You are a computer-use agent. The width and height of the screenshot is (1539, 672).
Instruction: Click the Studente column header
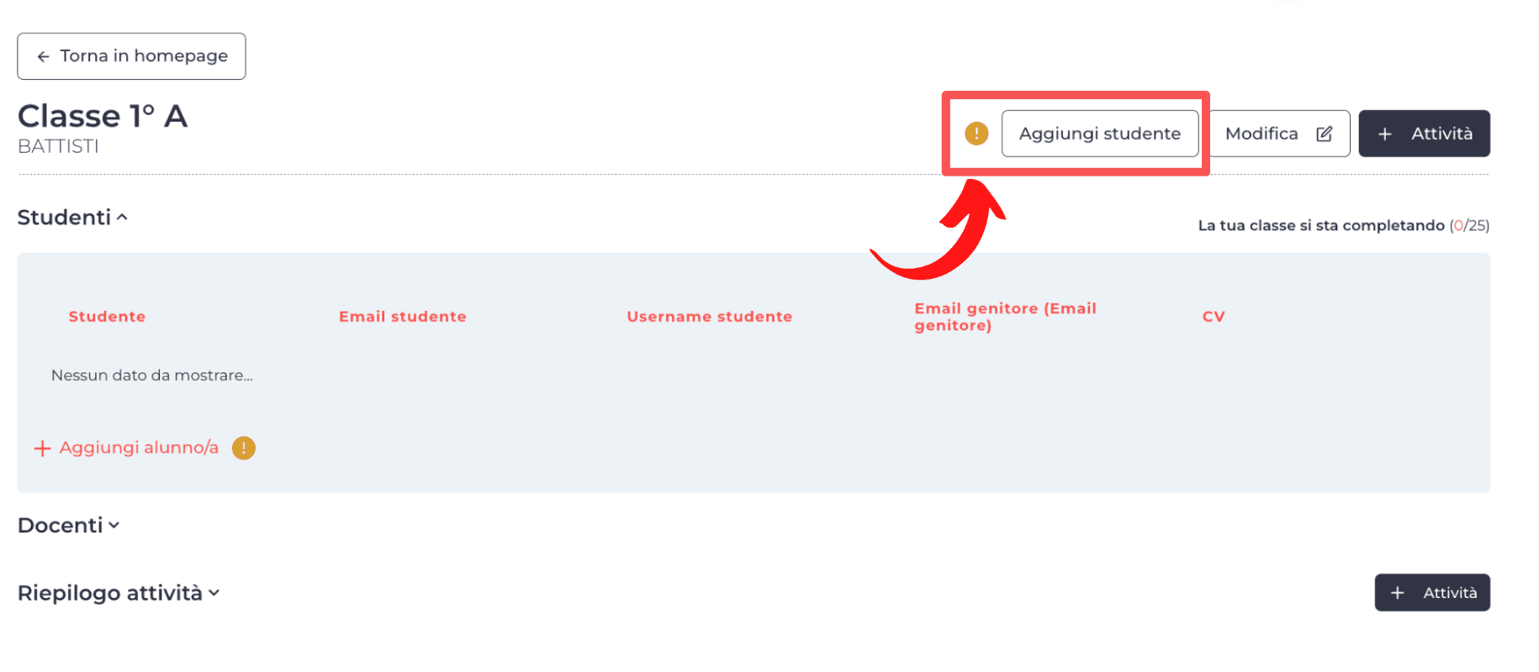pos(107,317)
